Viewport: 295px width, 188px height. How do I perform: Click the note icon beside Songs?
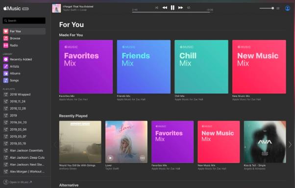click(x=6, y=80)
